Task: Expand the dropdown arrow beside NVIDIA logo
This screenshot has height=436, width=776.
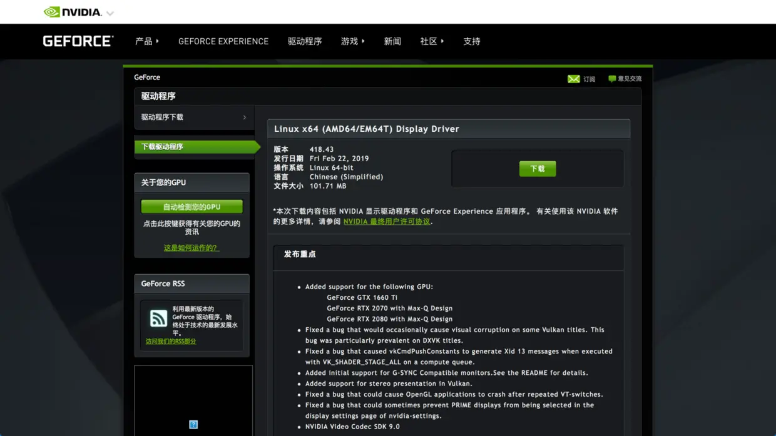Action: click(x=110, y=13)
